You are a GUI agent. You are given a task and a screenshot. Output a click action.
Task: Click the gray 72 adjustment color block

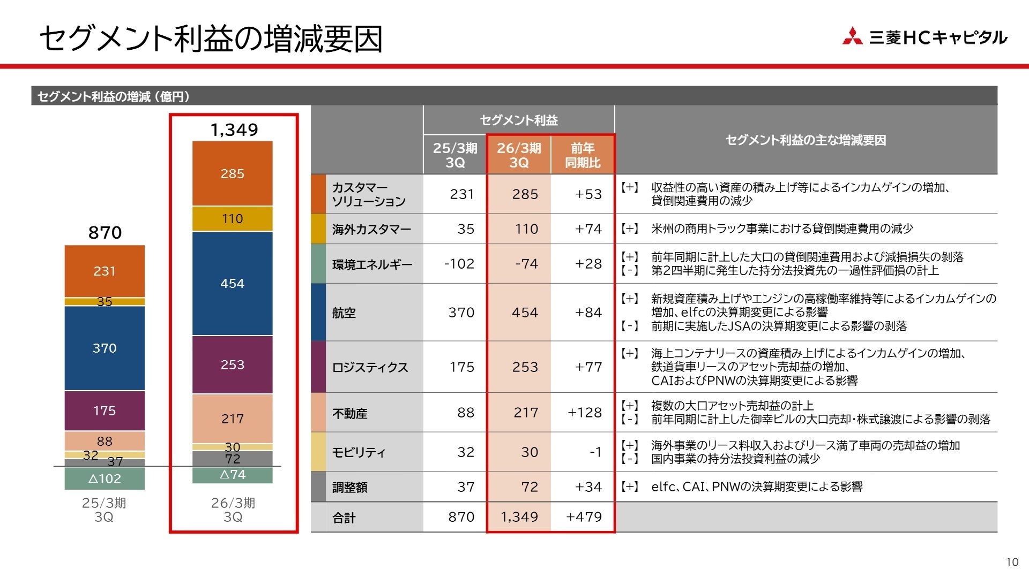point(317,486)
